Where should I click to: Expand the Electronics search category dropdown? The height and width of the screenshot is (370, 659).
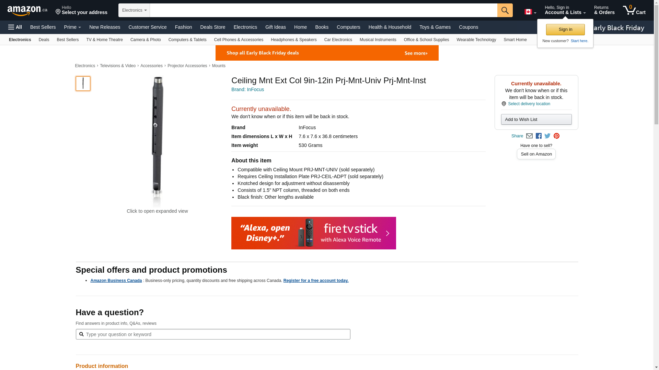click(134, 10)
